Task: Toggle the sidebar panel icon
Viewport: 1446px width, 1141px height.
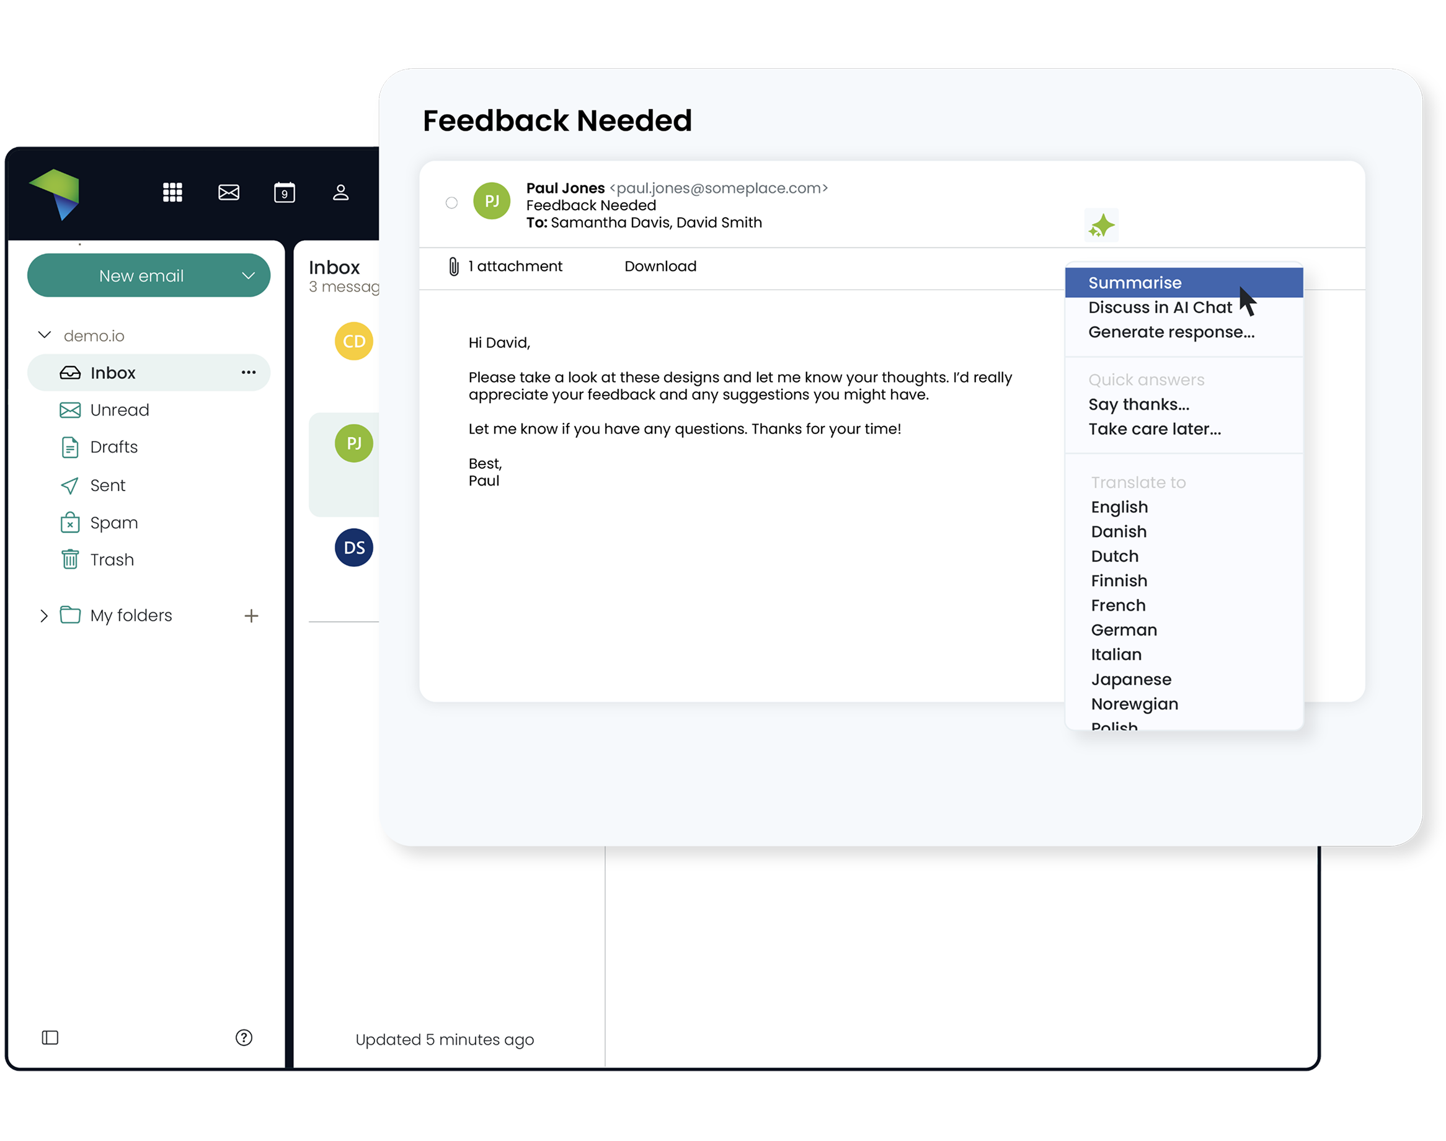Action: (x=50, y=1037)
